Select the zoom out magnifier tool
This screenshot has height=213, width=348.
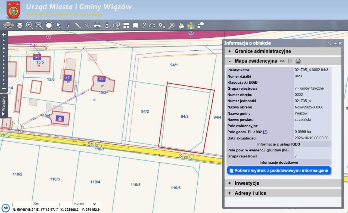pos(39,25)
